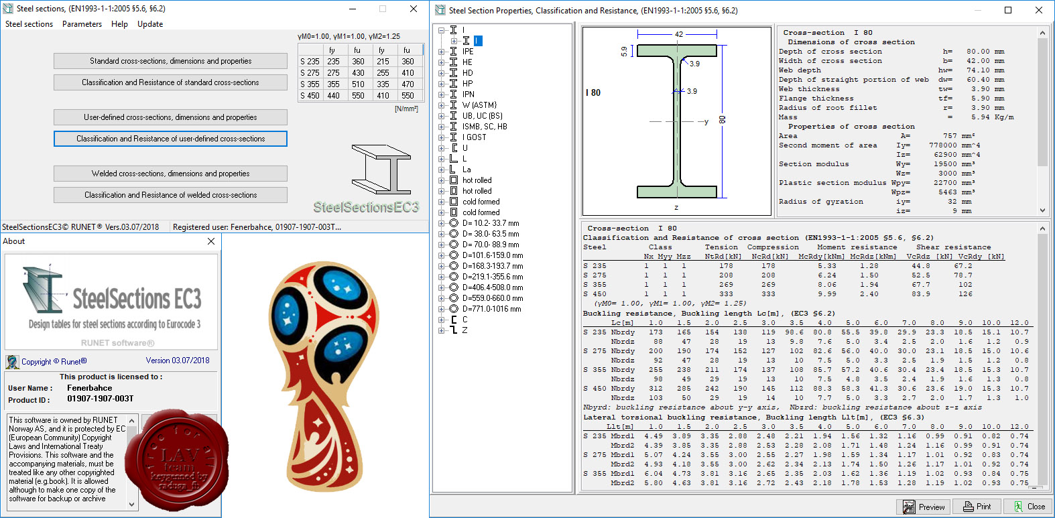Expand the D=406.4-508.0 mm node

441,287
